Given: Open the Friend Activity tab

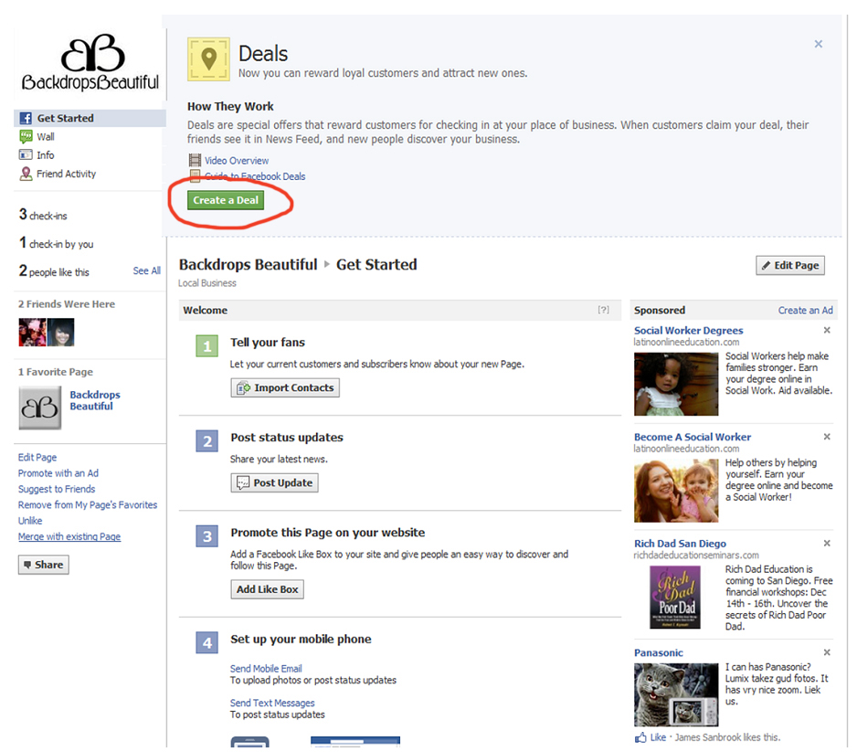Looking at the screenshot, I should [x=66, y=174].
